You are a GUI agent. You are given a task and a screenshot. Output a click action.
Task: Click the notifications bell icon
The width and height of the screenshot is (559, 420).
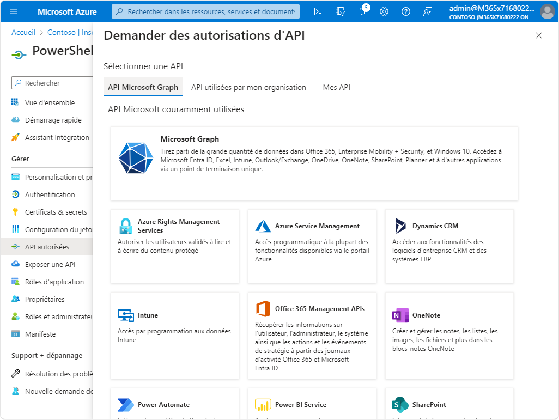tap(362, 11)
